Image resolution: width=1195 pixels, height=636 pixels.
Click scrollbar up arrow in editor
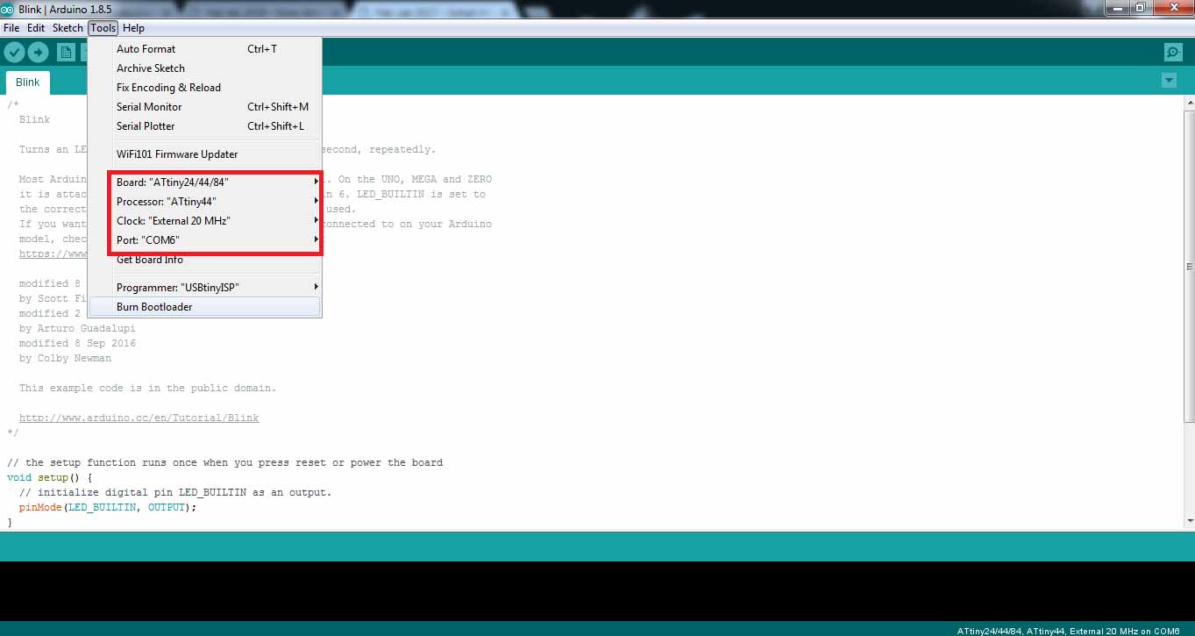coord(1189,102)
